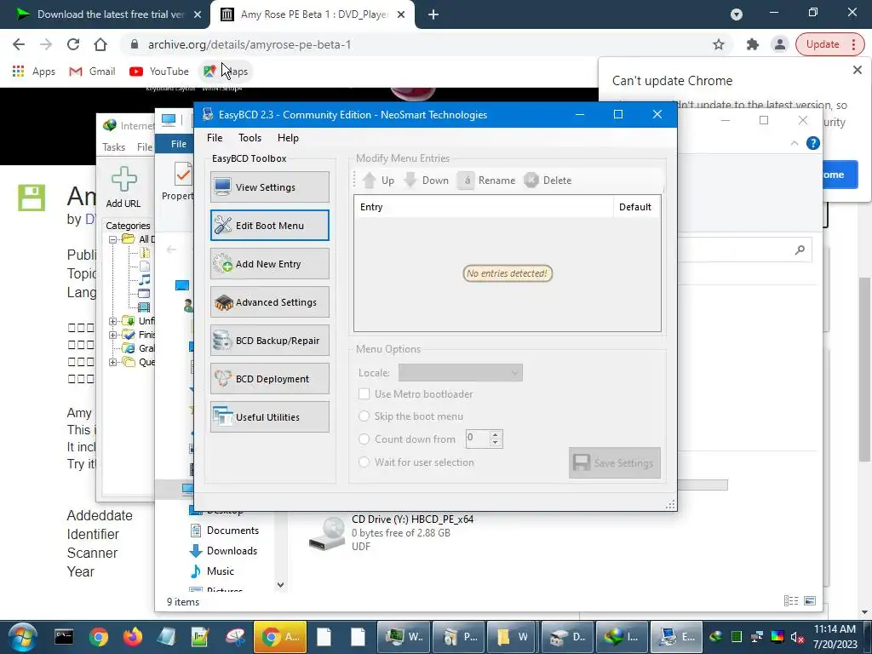Viewport: 872px width, 654px height.
Task: Switch Explorer to large icons view
Action: coord(810,600)
